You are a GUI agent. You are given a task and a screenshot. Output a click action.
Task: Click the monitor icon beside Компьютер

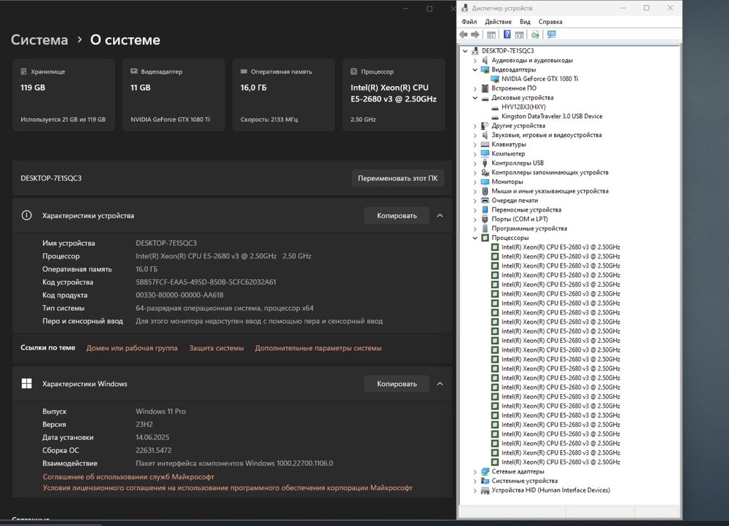485,153
